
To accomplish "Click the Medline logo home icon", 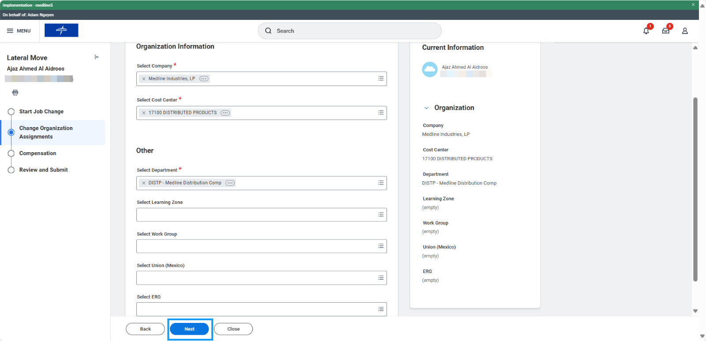I will [x=61, y=30].
